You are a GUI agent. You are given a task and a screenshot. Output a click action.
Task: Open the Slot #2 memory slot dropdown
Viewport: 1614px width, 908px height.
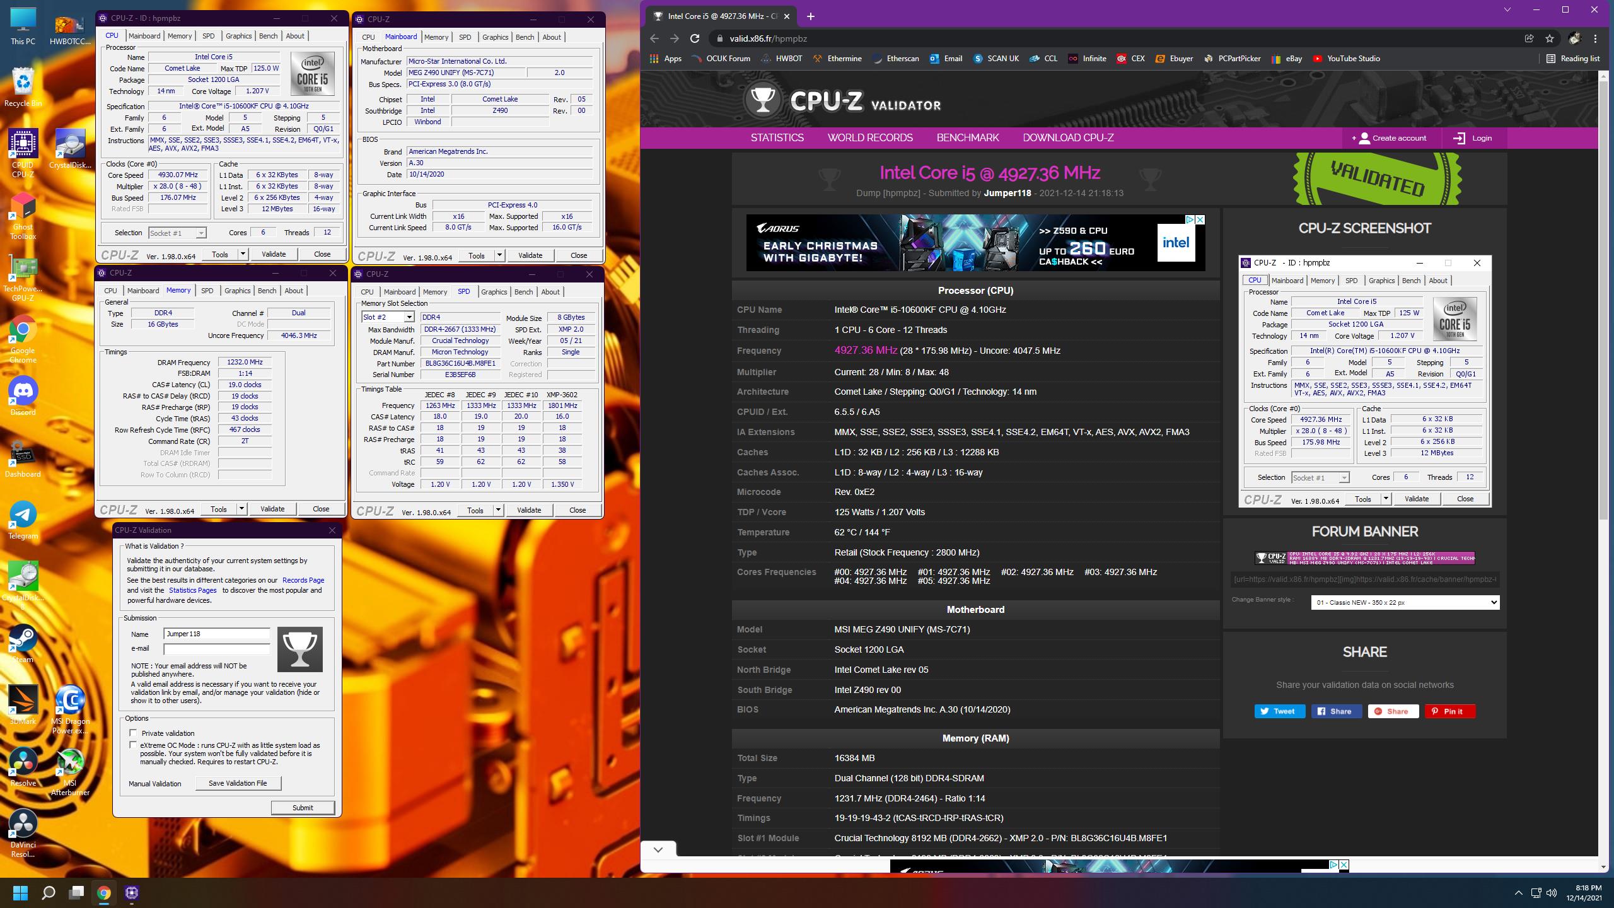point(387,317)
